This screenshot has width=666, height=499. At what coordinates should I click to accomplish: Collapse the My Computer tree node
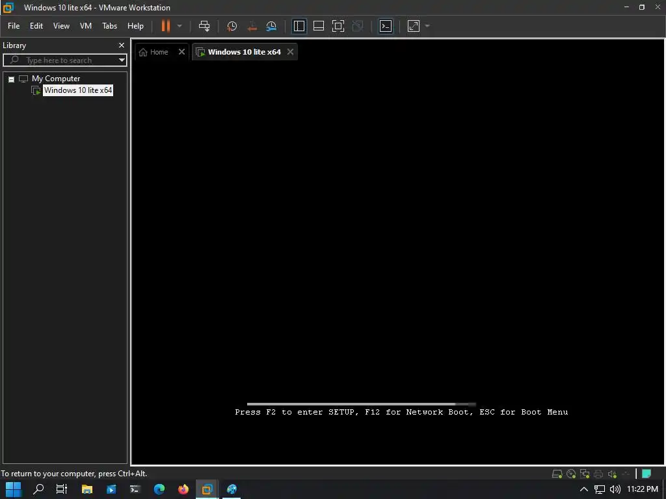pos(12,79)
